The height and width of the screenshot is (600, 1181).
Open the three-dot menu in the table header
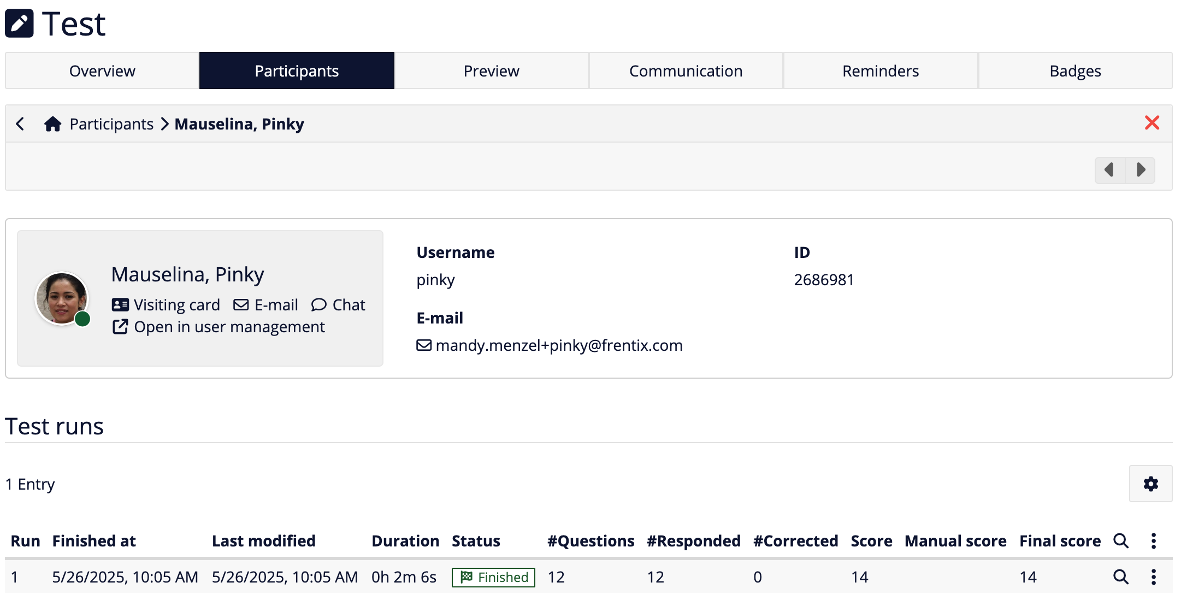[1154, 540]
